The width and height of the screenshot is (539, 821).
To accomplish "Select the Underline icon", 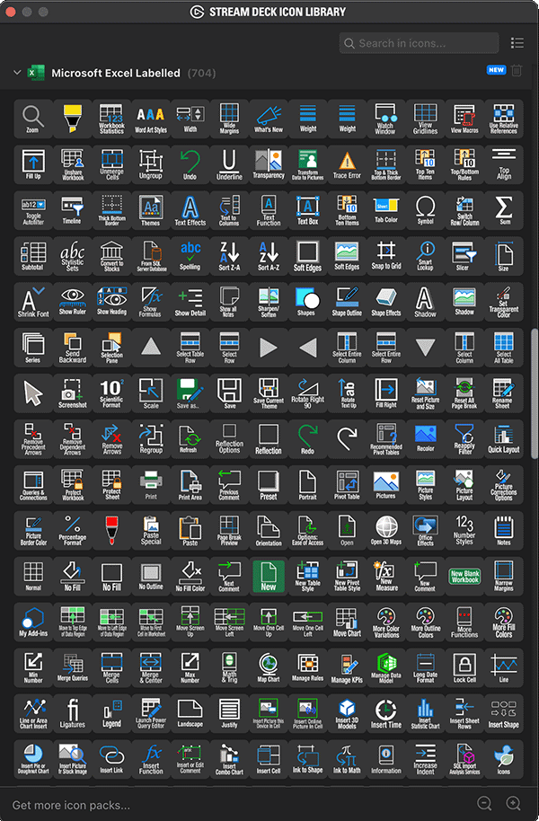I will tap(229, 164).
